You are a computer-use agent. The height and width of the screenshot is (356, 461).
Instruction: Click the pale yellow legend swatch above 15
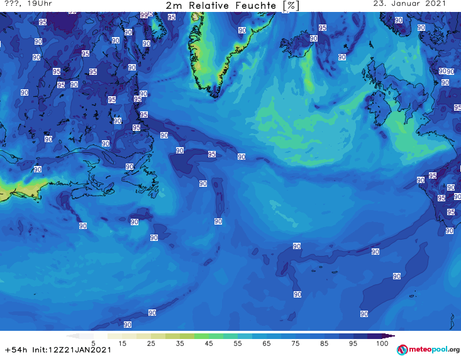115,336
